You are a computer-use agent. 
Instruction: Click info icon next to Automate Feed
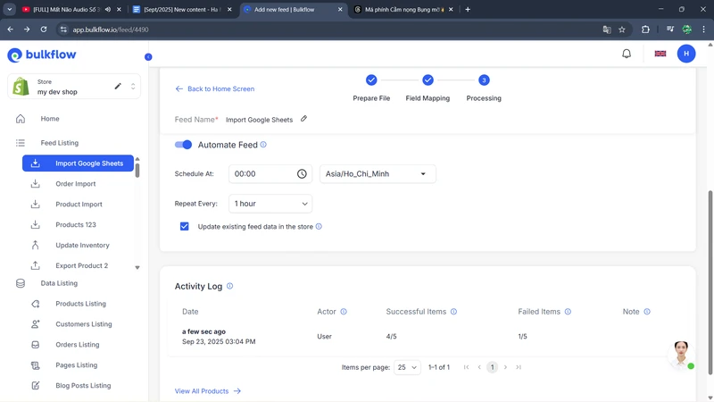click(263, 145)
